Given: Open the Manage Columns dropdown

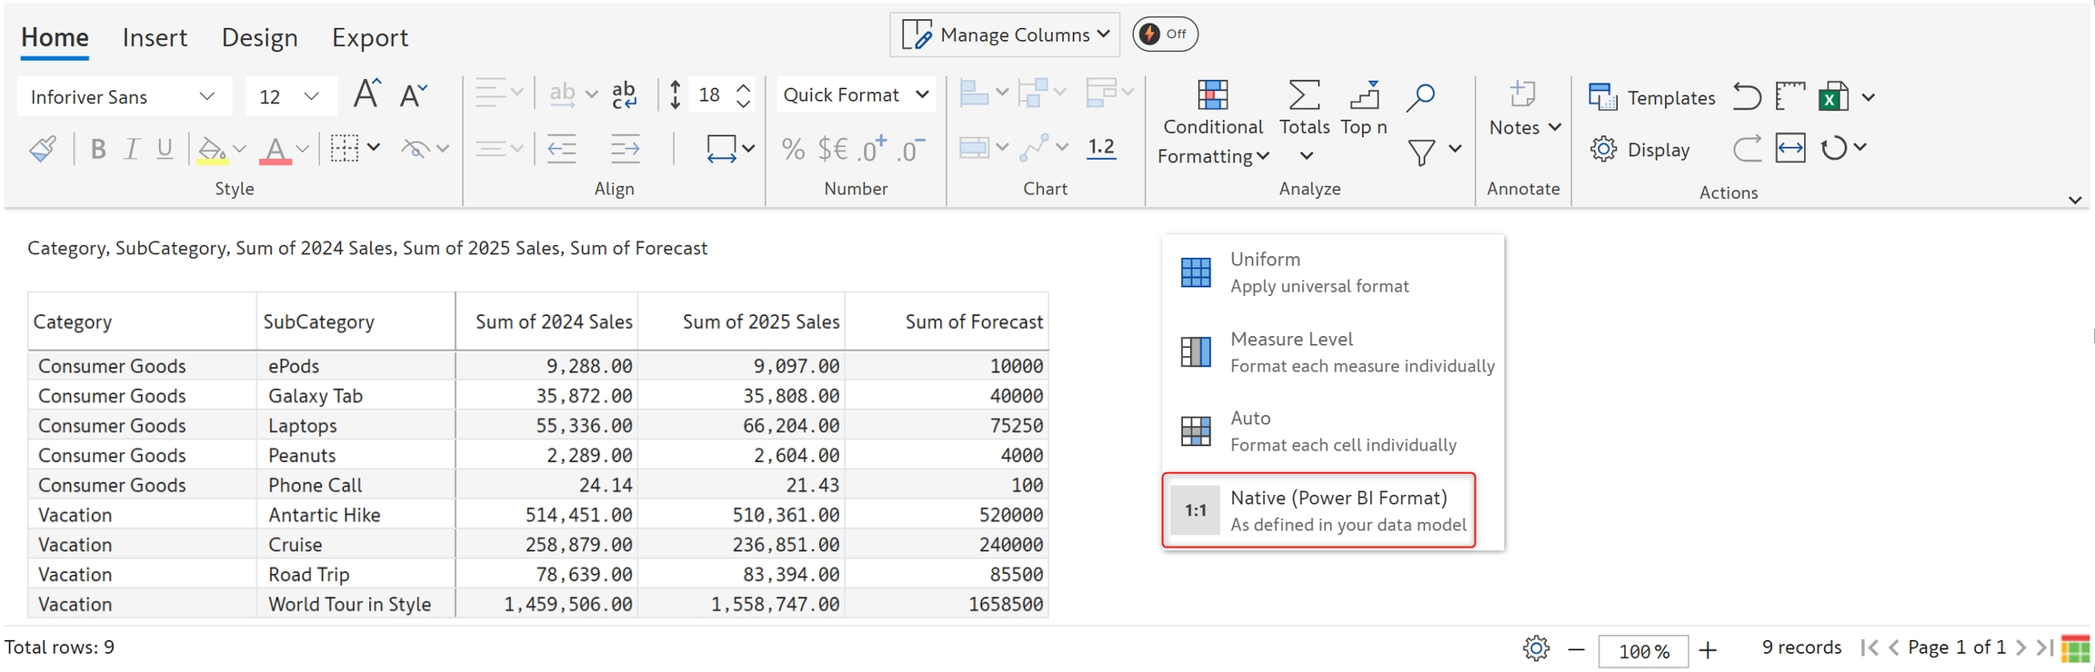Looking at the screenshot, I should pos(1005,35).
